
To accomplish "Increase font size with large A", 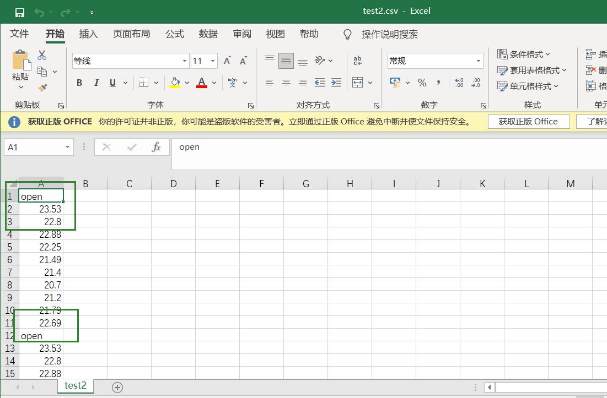I will tap(227, 61).
